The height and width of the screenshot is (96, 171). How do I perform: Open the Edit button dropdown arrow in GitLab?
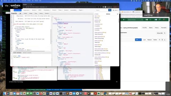(140, 40)
